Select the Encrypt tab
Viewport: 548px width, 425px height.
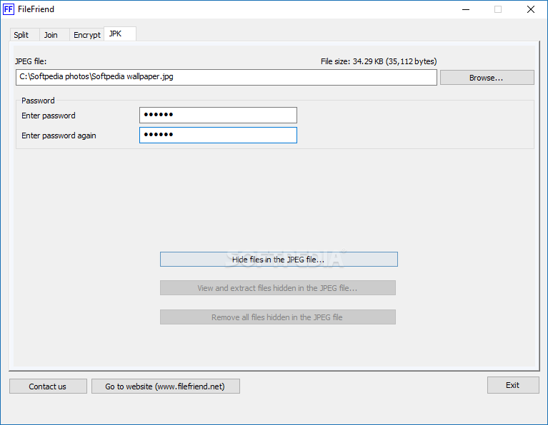[86, 35]
